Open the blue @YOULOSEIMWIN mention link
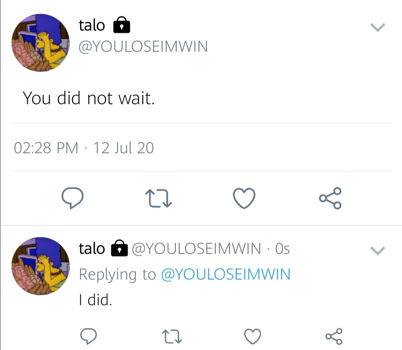 [226, 274]
